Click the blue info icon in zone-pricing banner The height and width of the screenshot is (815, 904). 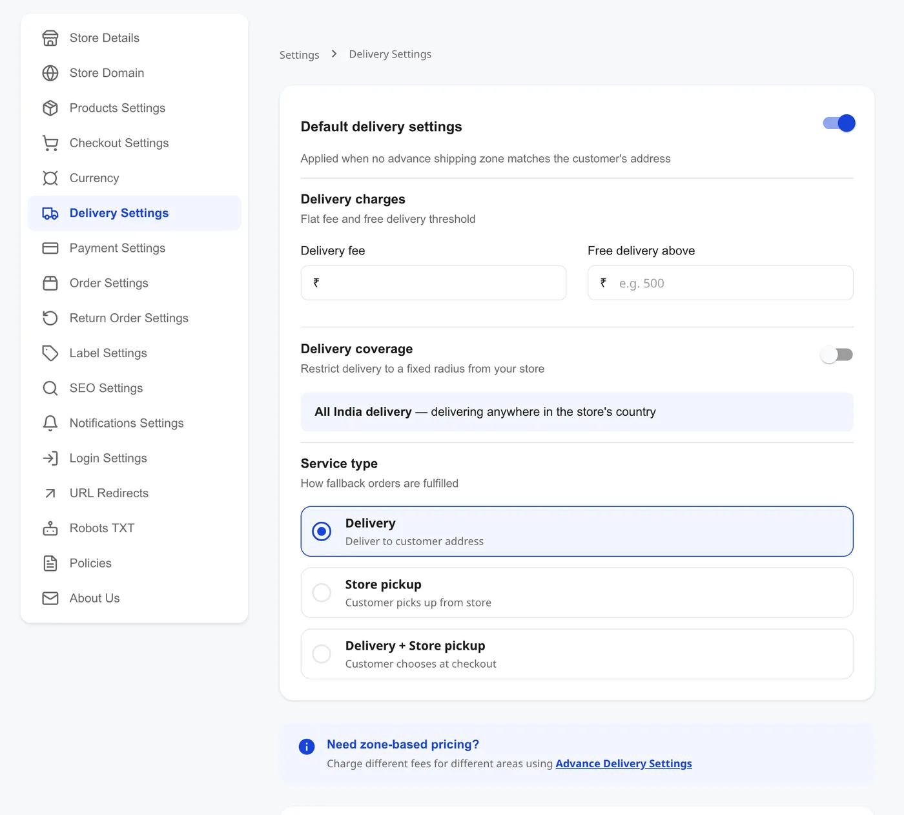coord(307,747)
